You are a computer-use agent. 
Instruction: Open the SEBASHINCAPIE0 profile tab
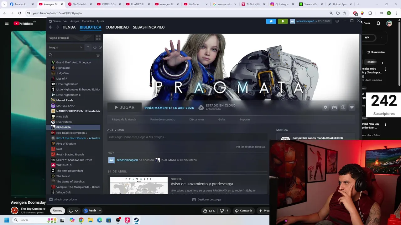pyautogui.click(x=148, y=27)
